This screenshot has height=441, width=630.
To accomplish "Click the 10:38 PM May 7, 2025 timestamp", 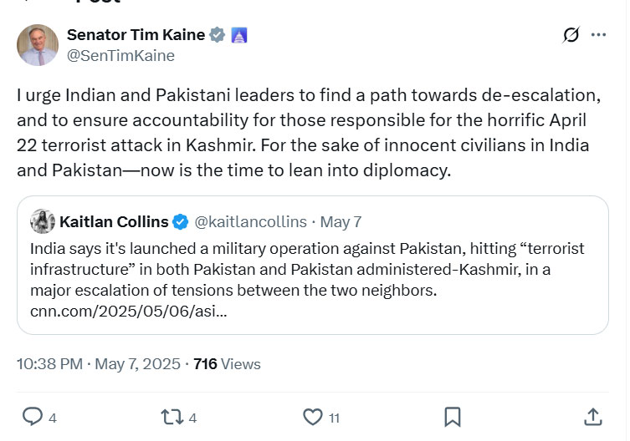I will 99,364.
